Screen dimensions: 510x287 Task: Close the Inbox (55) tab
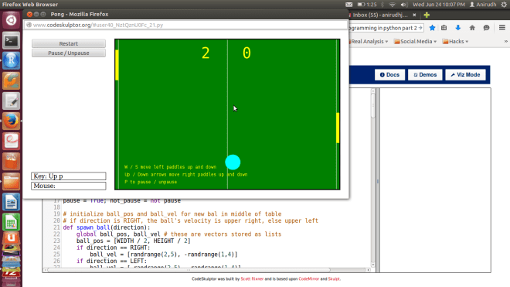tap(414, 15)
